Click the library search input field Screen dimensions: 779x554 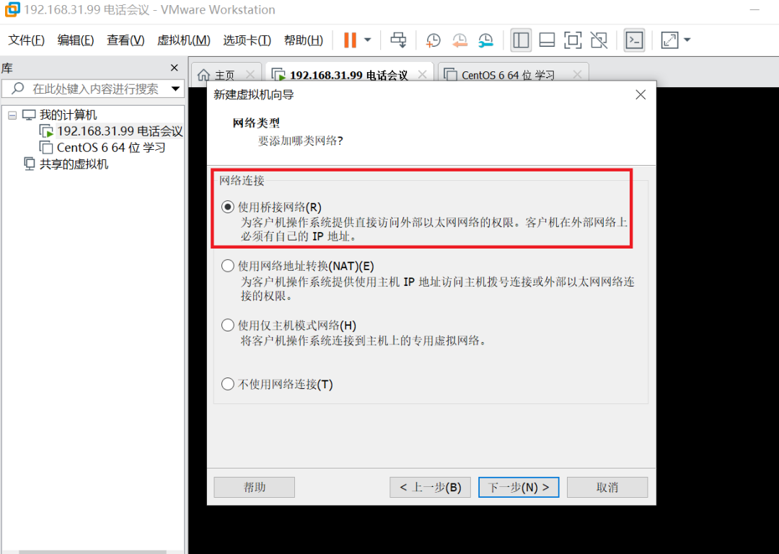click(93, 89)
